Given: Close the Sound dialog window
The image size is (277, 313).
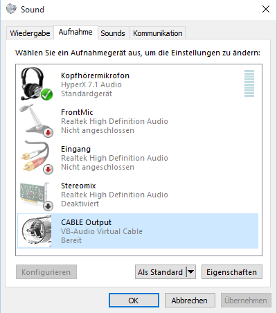Looking at the screenshot, I should [266, 9].
